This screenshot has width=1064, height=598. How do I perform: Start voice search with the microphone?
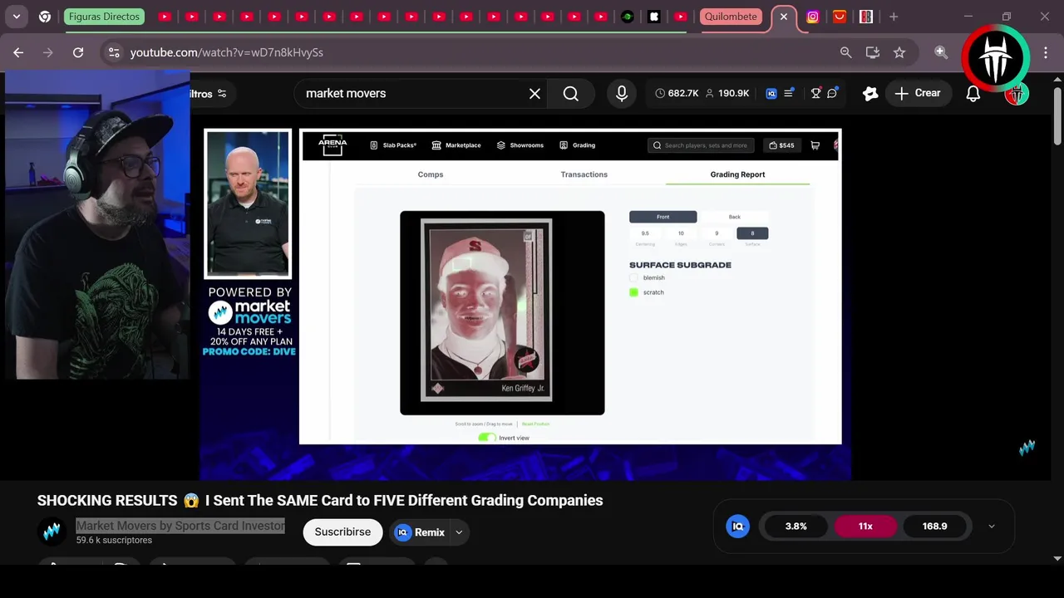[x=621, y=94]
